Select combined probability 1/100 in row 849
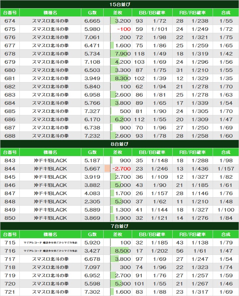Image resolution: width=239 pixels, height=296 pixels. (226, 210)
